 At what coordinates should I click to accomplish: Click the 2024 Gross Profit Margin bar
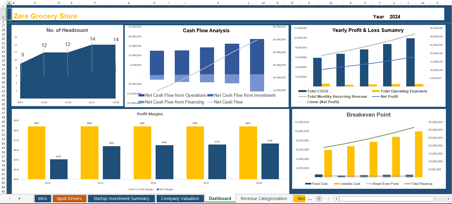pyautogui.click(x=37, y=153)
